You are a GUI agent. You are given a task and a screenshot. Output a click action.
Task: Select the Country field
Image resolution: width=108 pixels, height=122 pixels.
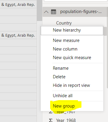(x=64, y=23)
